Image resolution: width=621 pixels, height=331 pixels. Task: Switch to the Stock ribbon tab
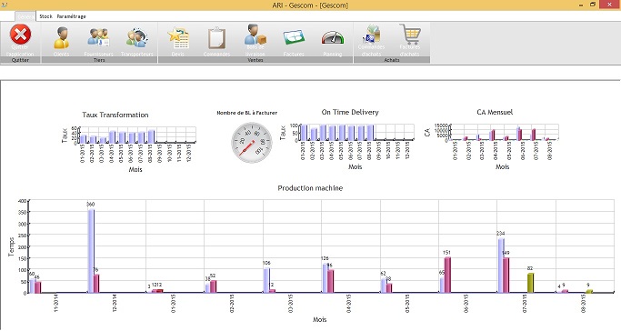[x=46, y=16]
